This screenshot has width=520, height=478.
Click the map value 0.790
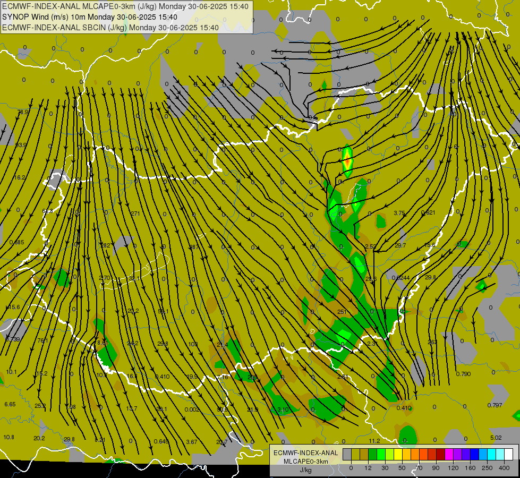pos(463,374)
